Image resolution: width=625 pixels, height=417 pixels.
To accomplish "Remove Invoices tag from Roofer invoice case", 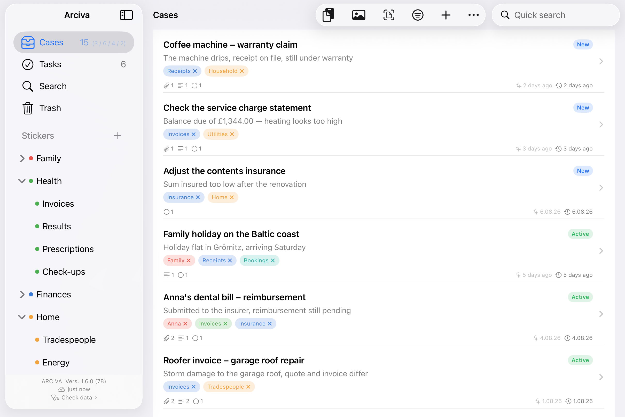I will click(x=193, y=387).
